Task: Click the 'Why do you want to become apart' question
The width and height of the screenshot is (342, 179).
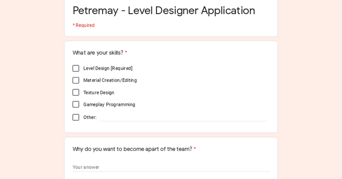Action: click(133, 149)
